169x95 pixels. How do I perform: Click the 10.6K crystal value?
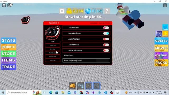[97, 11]
